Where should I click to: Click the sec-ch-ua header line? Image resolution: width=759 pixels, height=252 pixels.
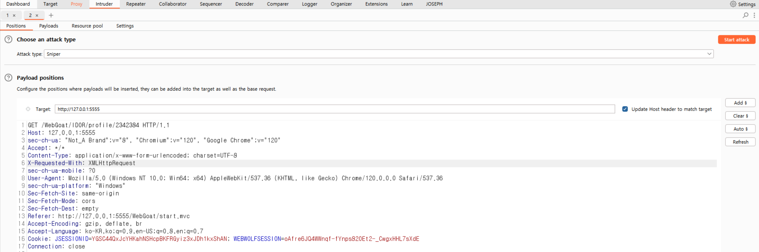pos(154,140)
